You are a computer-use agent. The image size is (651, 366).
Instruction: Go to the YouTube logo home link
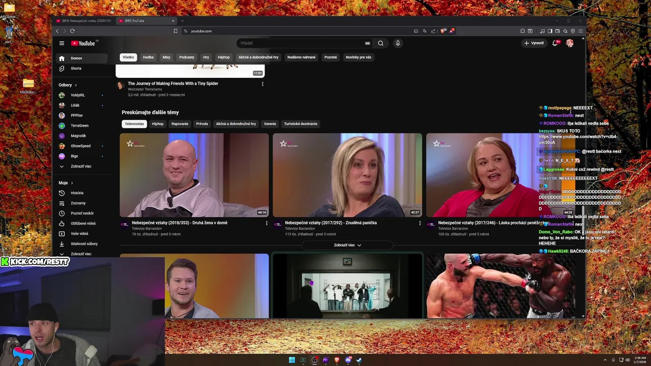pyautogui.click(x=83, y=43)
